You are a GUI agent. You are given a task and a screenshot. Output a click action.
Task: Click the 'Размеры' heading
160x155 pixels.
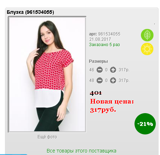98,61
